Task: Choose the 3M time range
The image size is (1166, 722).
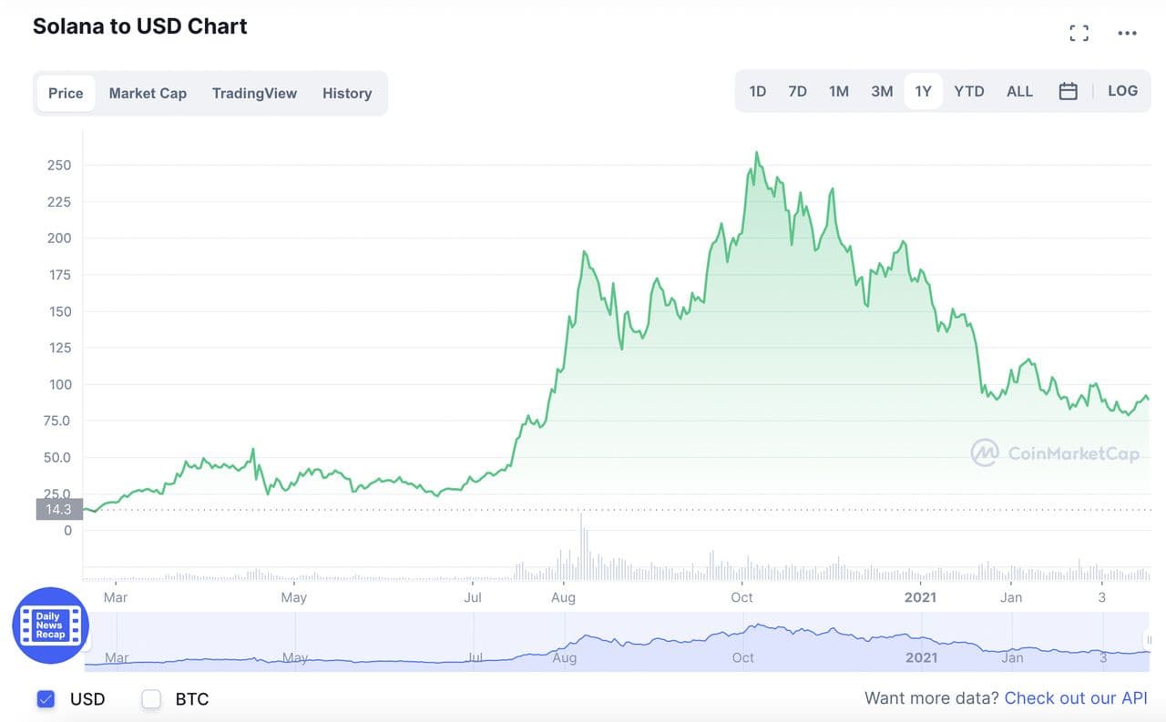Action: click(881, 91)
